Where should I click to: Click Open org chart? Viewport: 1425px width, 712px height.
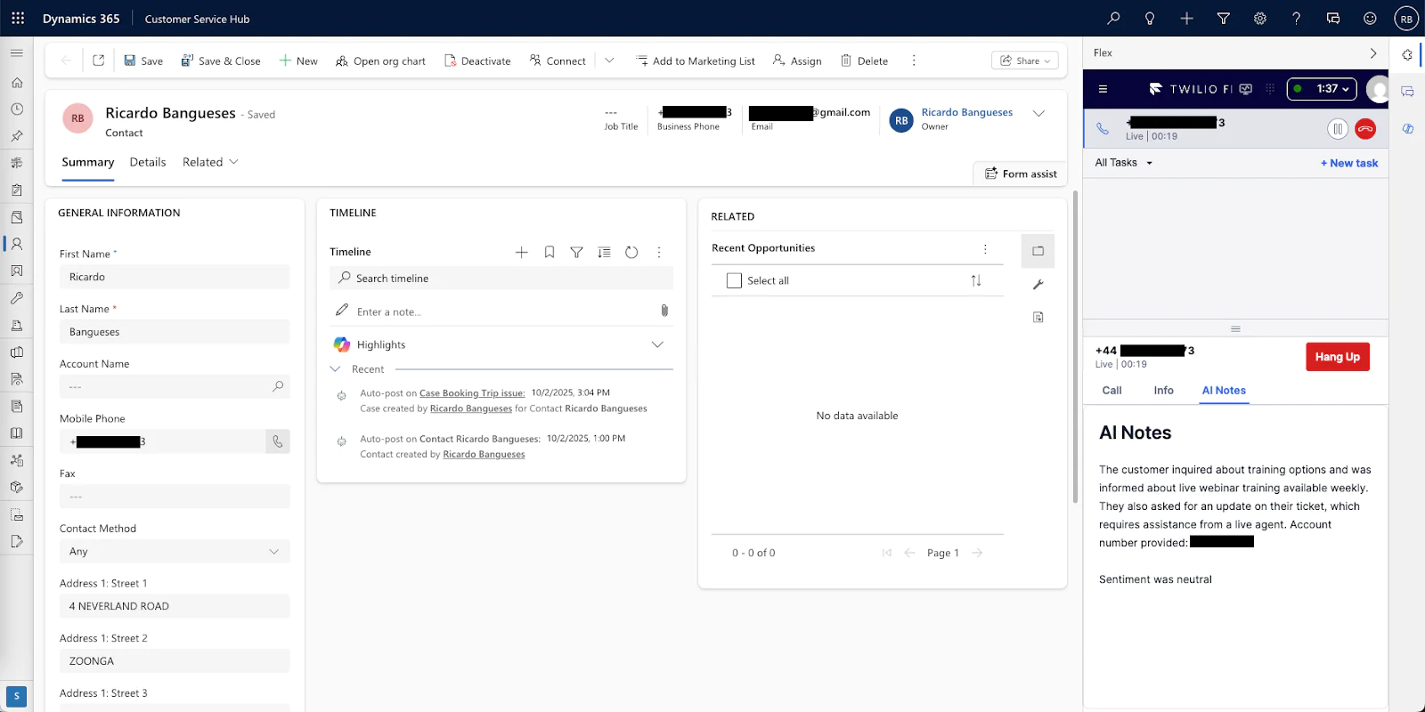[380, 61]
